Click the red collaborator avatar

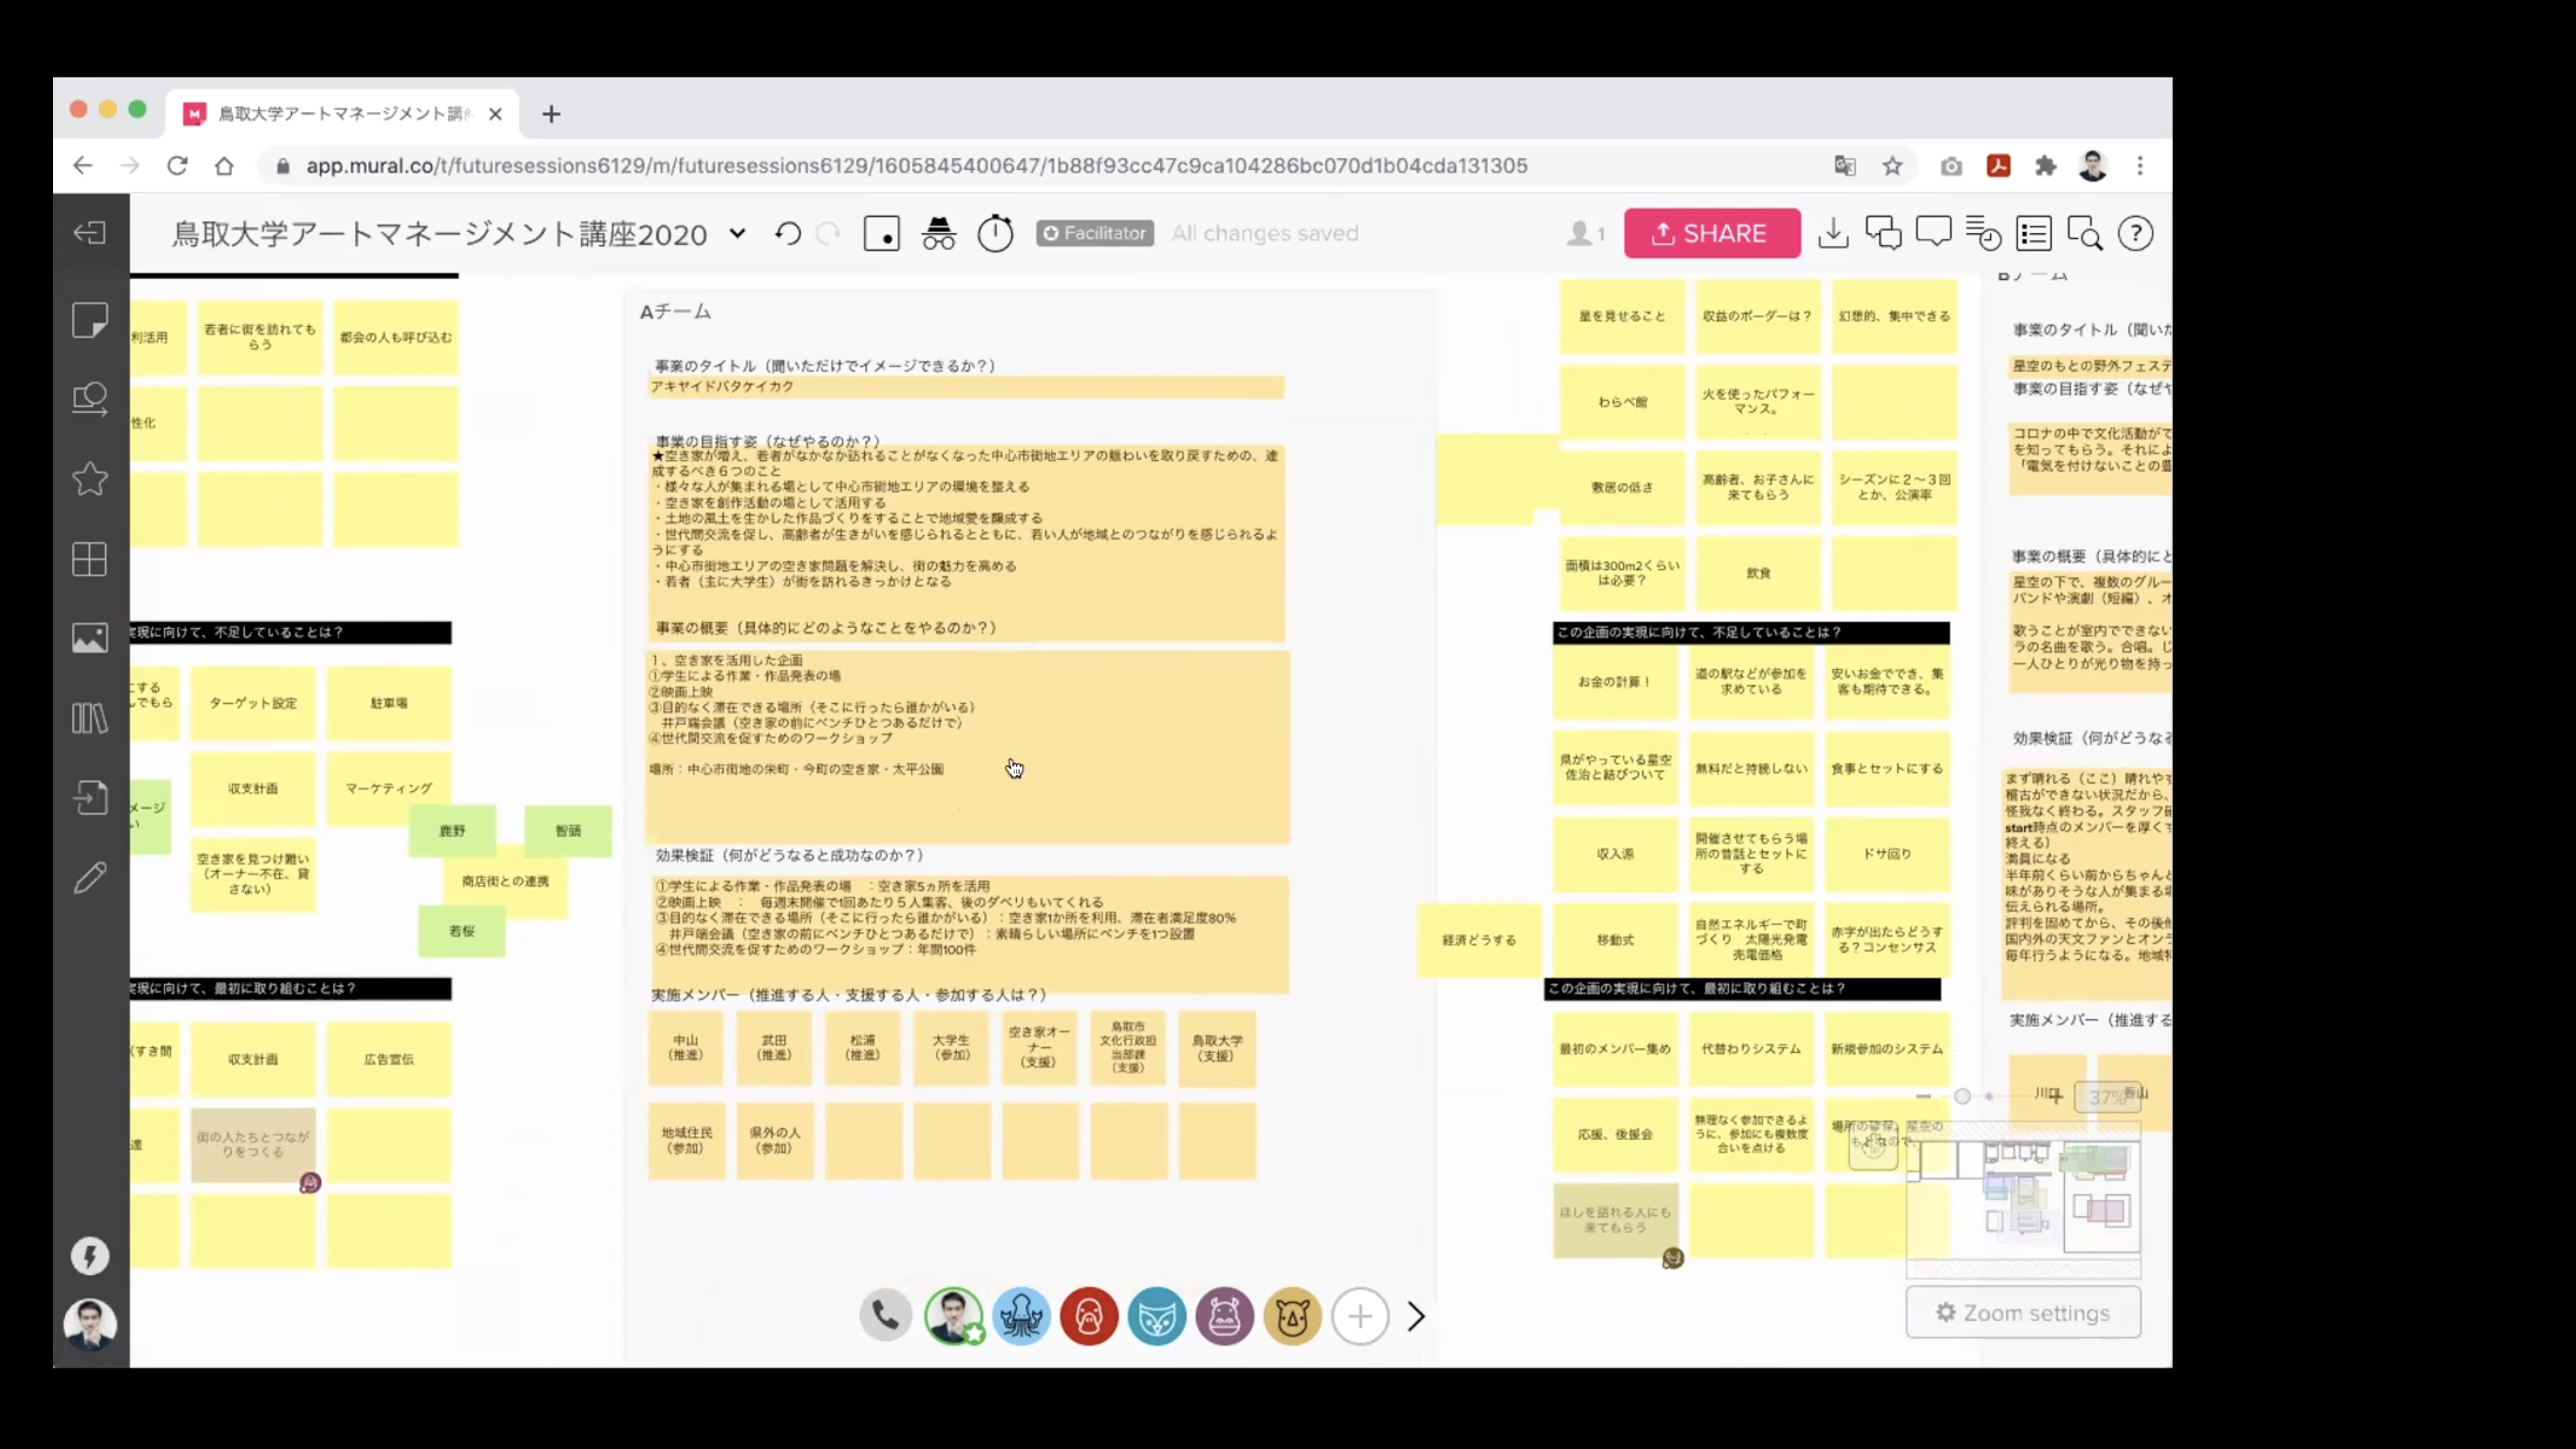tap(1089, 1316)
